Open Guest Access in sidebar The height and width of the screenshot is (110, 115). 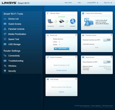click(15, 24)
